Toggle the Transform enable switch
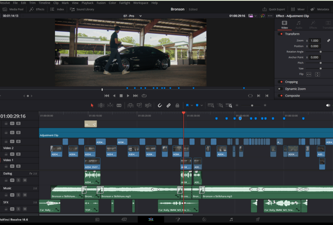 coord(280,34)
